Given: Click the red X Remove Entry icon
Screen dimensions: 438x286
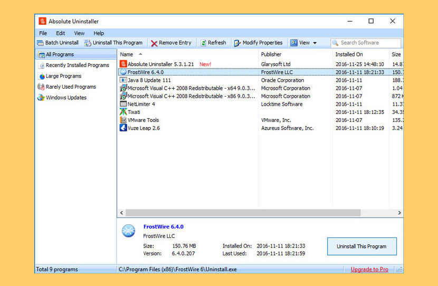Looking at the screenshot, I should (x=154, y=43).
